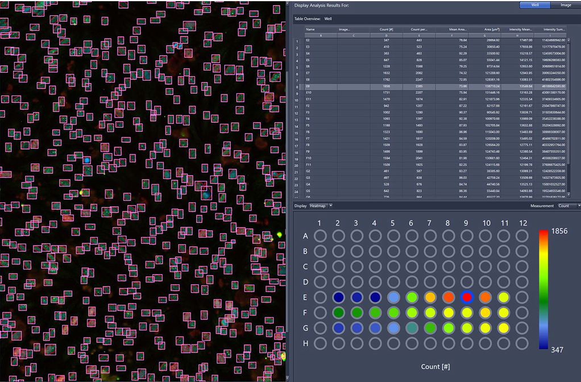Click row number 1 header
581x382 pixels.
coord(297,41)
